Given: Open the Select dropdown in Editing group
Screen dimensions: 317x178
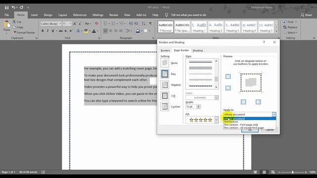Looking at the screenshot, I should (x=290, y=33).
